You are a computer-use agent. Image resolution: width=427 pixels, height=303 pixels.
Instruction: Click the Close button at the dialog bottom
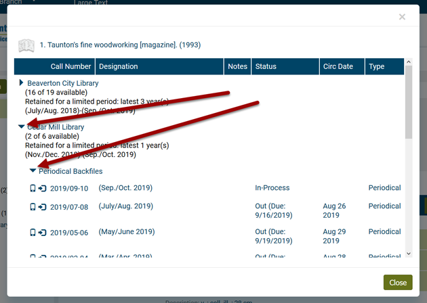point(398,282)
